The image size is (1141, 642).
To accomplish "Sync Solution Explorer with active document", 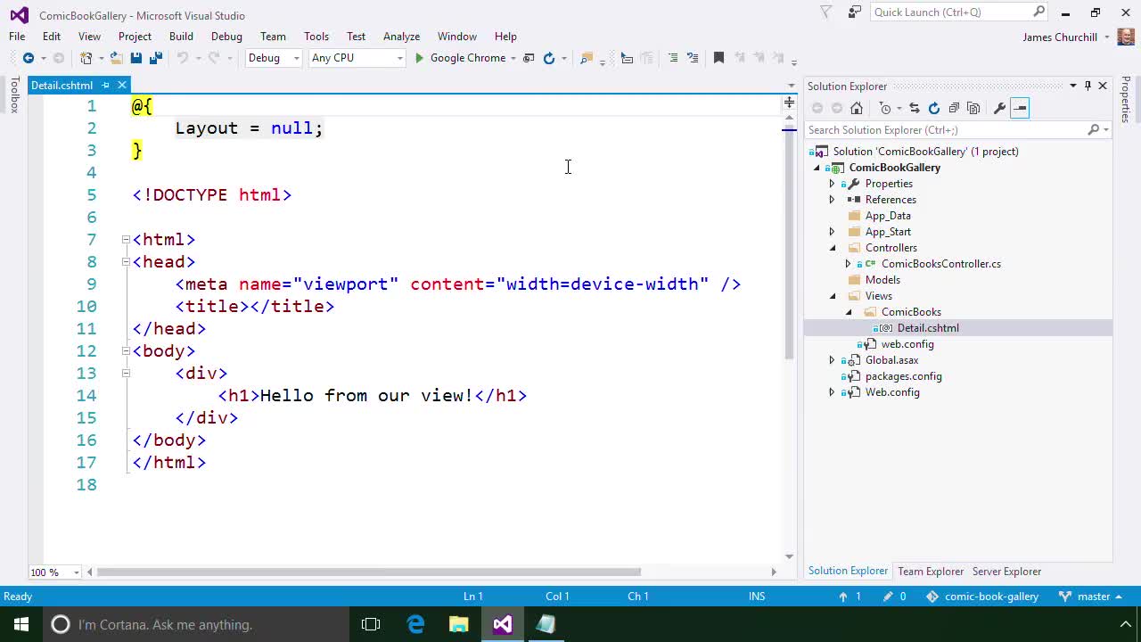I will (915, 109).
